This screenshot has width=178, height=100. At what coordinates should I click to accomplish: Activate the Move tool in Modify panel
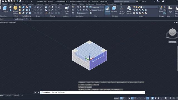(x=52, y=7)
